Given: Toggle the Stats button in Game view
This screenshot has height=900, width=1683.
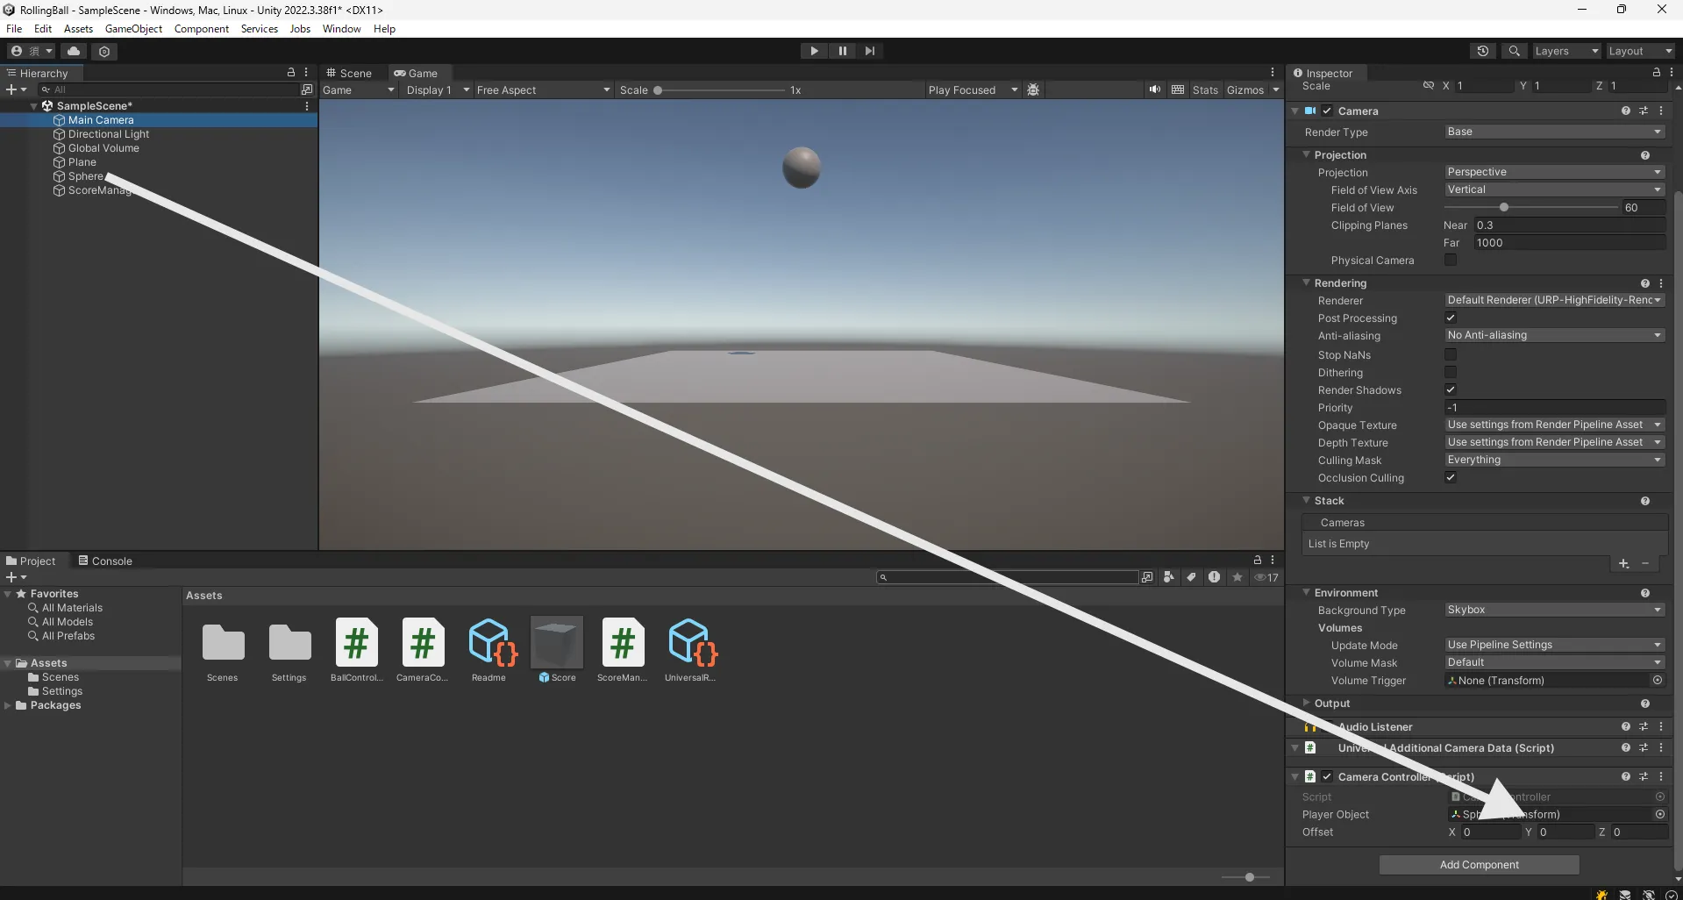Looking at the screenshot, I should coord(1205,89).
